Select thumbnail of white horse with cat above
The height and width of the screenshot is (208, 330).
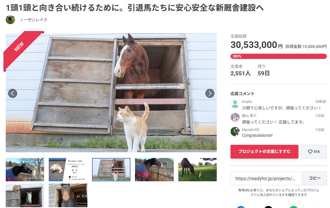pyautogui.click(x=25, y=195)
